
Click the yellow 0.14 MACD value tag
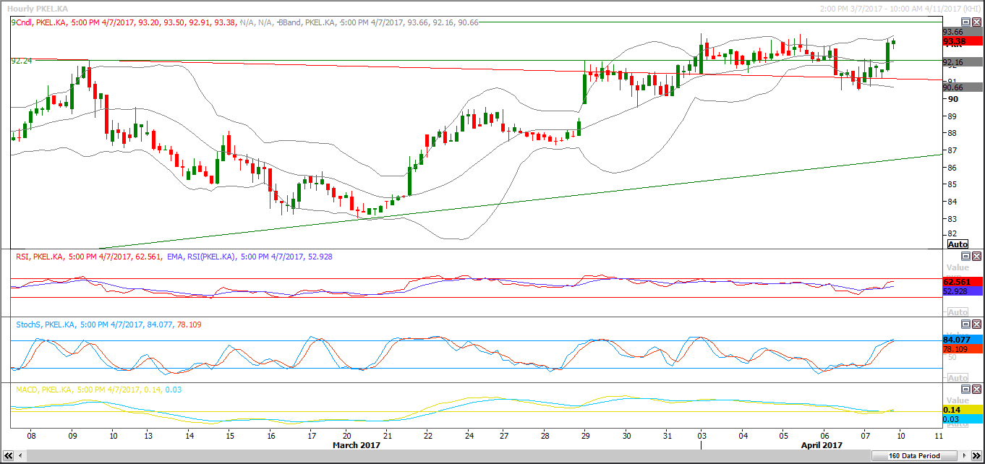[962, 410]
